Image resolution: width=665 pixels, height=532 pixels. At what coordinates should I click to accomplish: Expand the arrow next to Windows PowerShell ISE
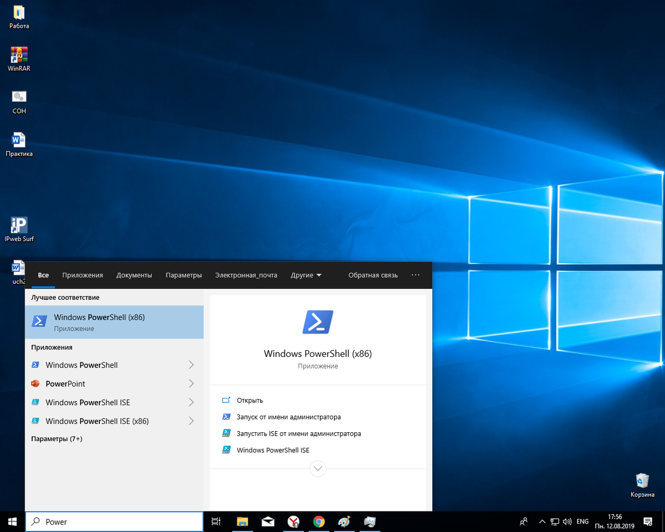191,402
